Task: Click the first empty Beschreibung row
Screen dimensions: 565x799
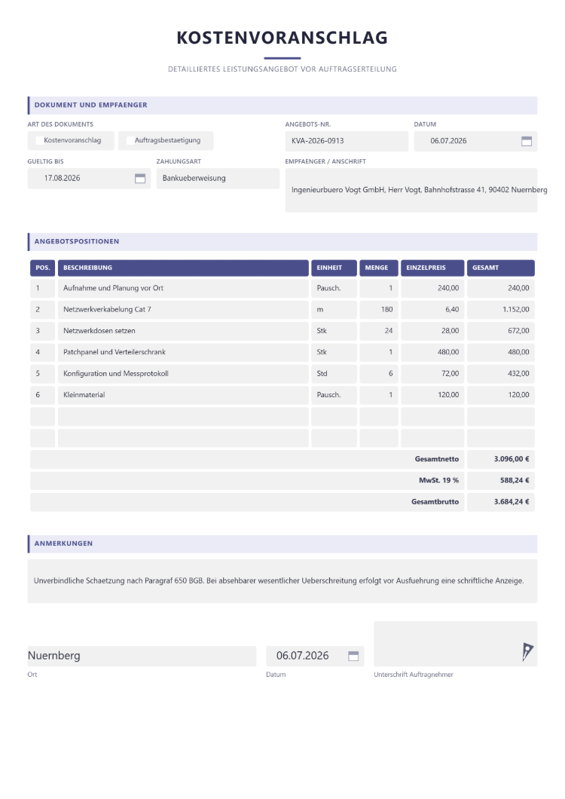Action: pyautogui.click(x=183, y=416)
